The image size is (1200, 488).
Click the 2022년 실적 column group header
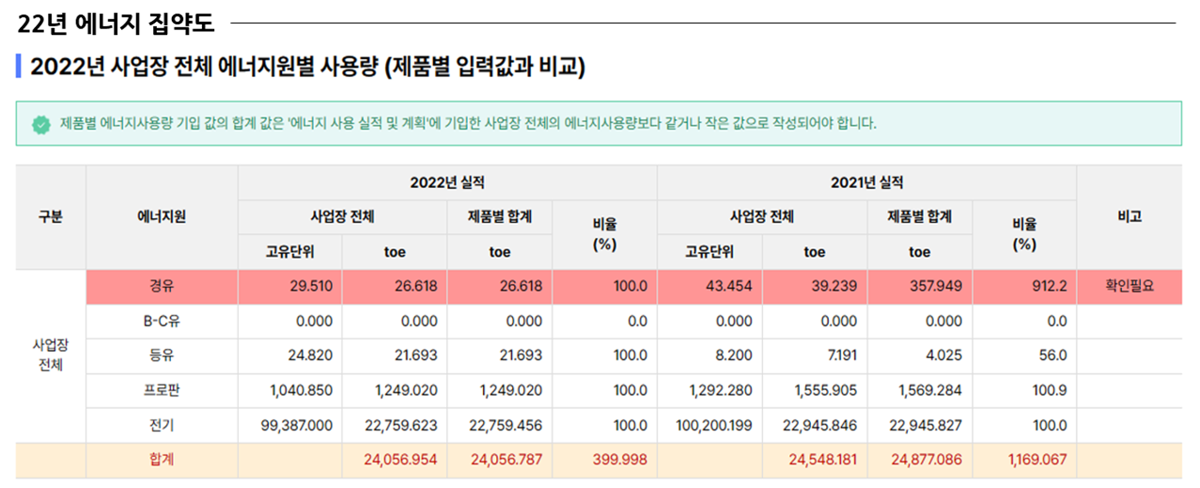tap(446, 182)
